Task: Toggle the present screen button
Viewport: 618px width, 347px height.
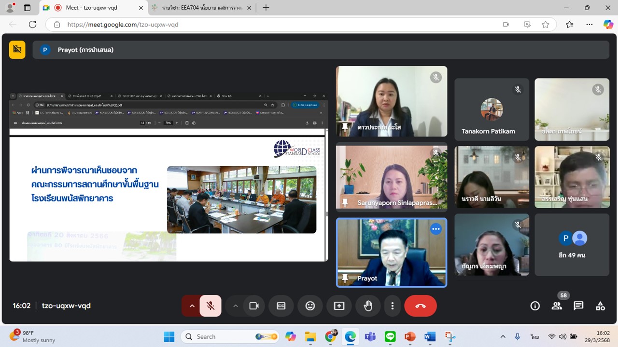Action: point(339,306)
